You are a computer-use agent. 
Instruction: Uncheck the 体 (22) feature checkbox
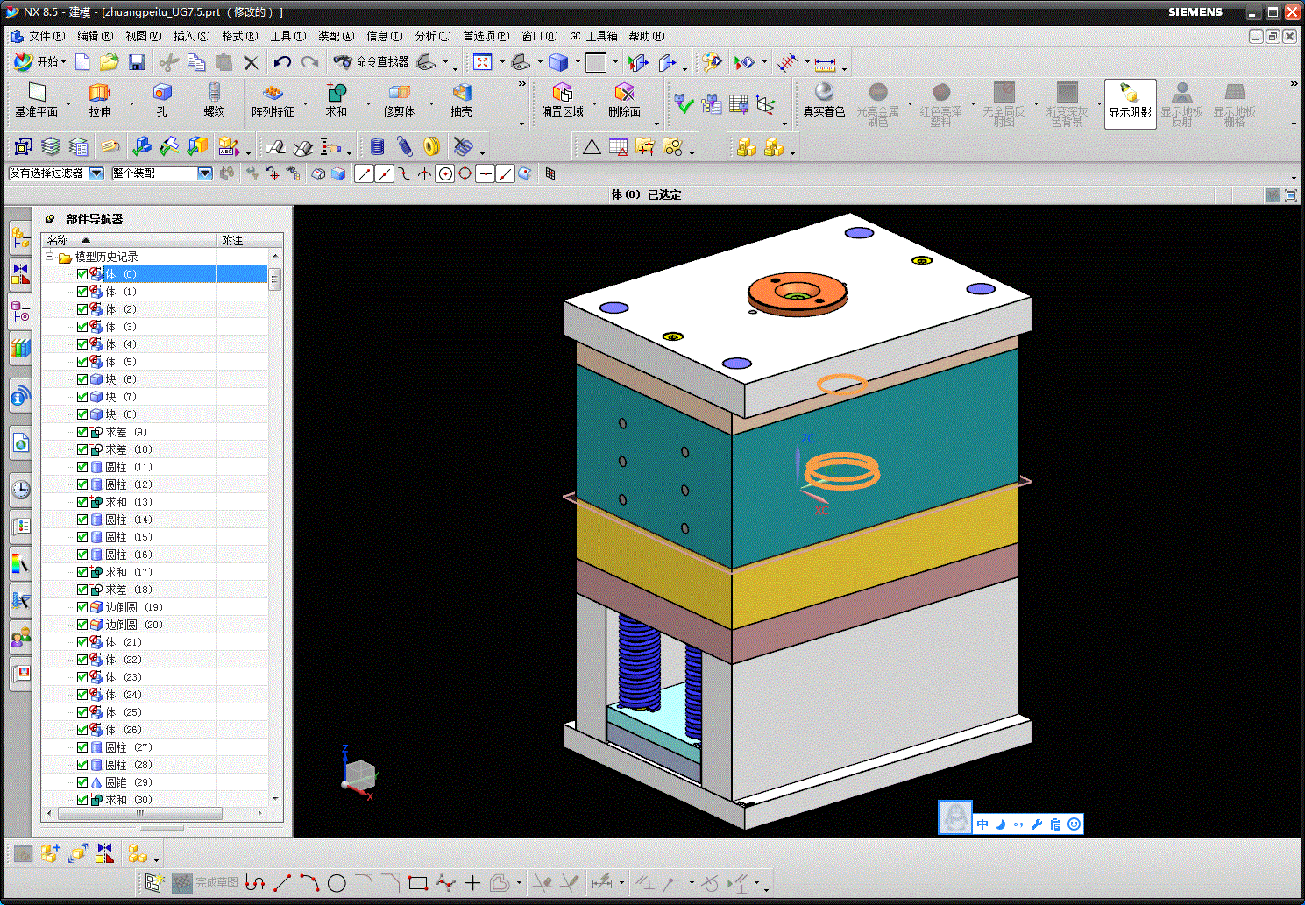click(82, 660)
